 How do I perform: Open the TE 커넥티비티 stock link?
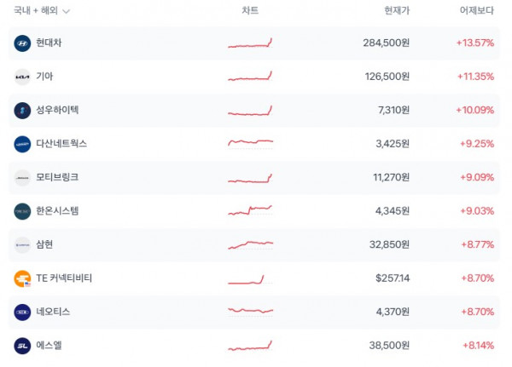pos(65,278)
